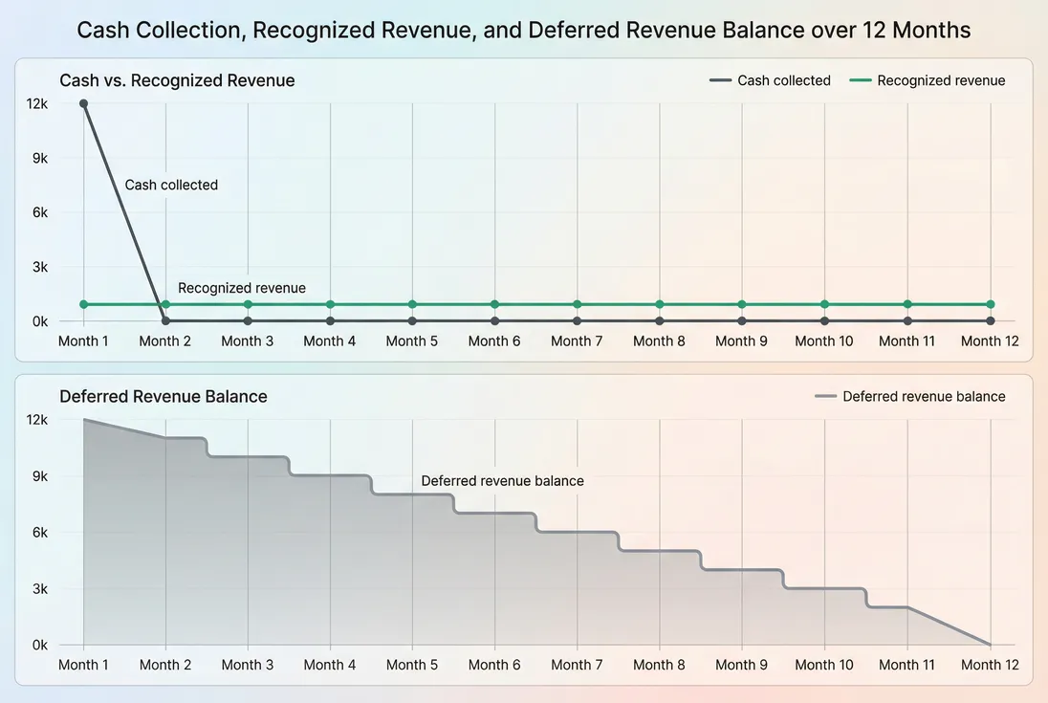
Task: Click the Cash collected marker at Month 7
Action: click(577, 319)
